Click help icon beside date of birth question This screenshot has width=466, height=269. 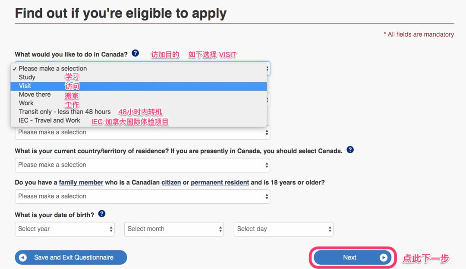102,214
